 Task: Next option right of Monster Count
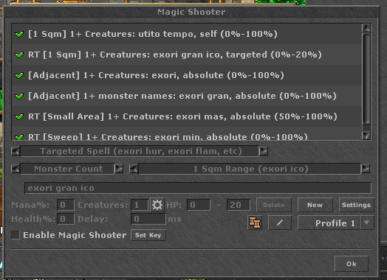[119, 169]
